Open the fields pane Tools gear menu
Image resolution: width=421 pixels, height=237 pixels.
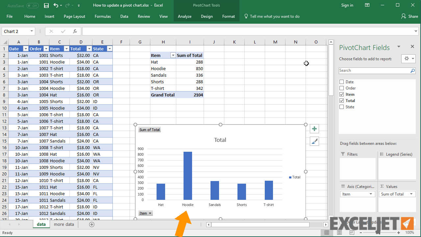[409, 59]
